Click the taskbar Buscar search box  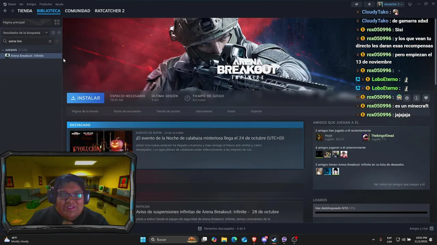tap(173, 240)
